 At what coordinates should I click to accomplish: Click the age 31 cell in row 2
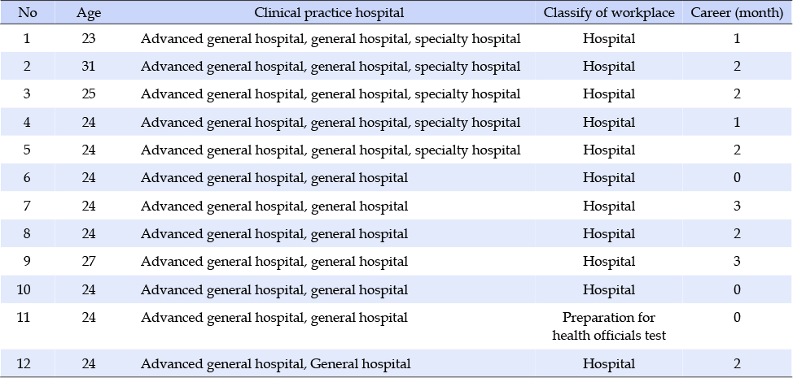coord(89,66)
